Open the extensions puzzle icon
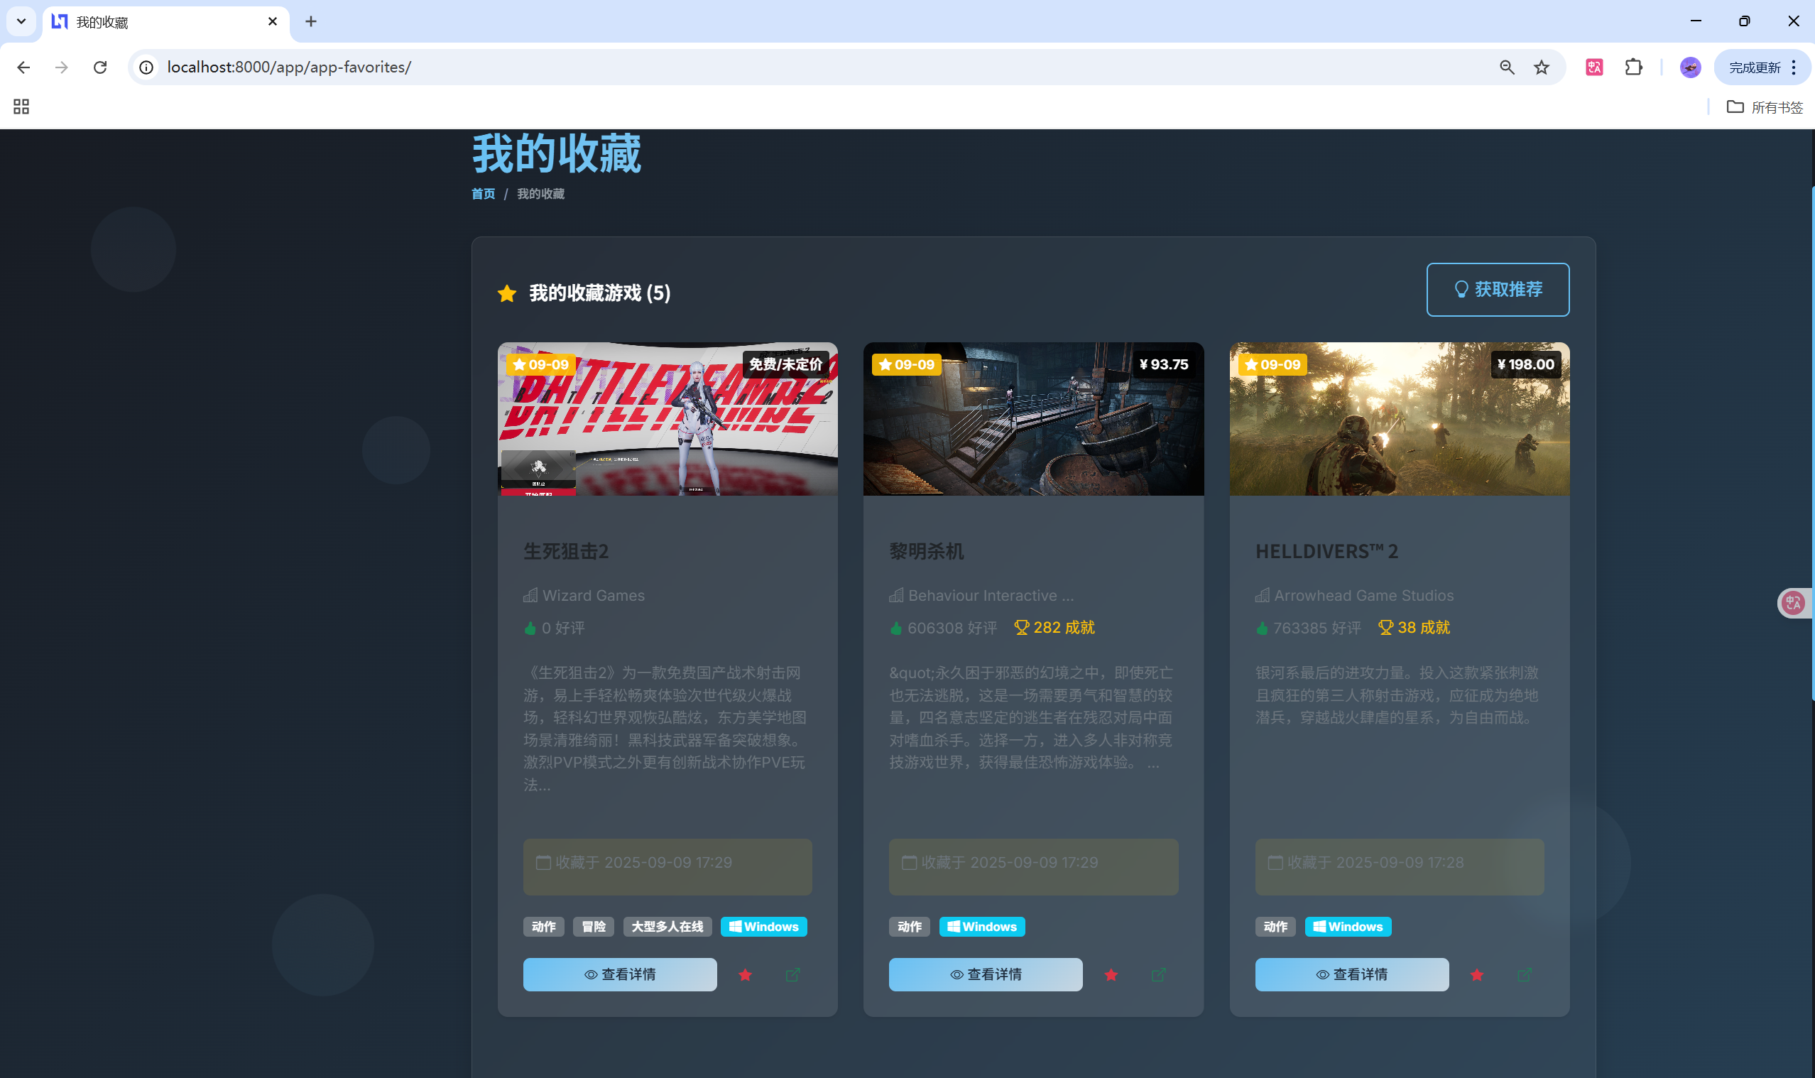The height and width of the screenshot is (1078, 1815). [x=1633, y=67]
